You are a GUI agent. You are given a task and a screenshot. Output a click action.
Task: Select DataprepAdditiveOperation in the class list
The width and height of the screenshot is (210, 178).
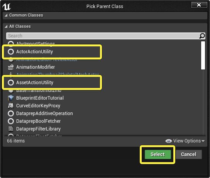point(44,114)
